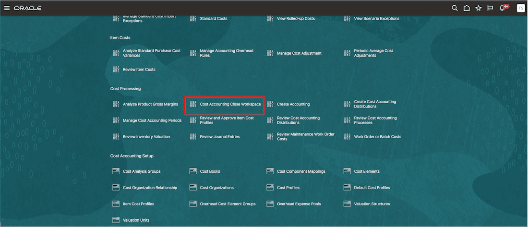Open Favorites star icon

pos(479,8)
